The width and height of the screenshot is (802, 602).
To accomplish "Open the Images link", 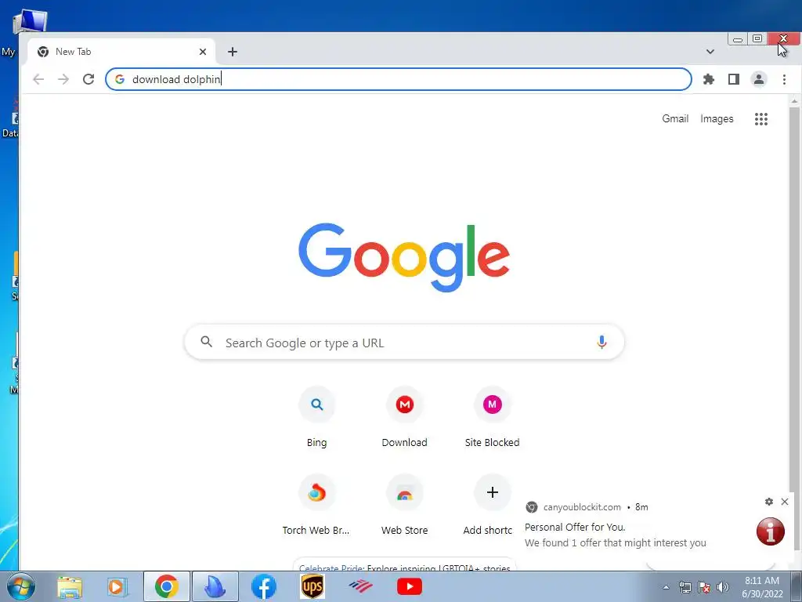I will pyautogui.click(x=717, y=119).
